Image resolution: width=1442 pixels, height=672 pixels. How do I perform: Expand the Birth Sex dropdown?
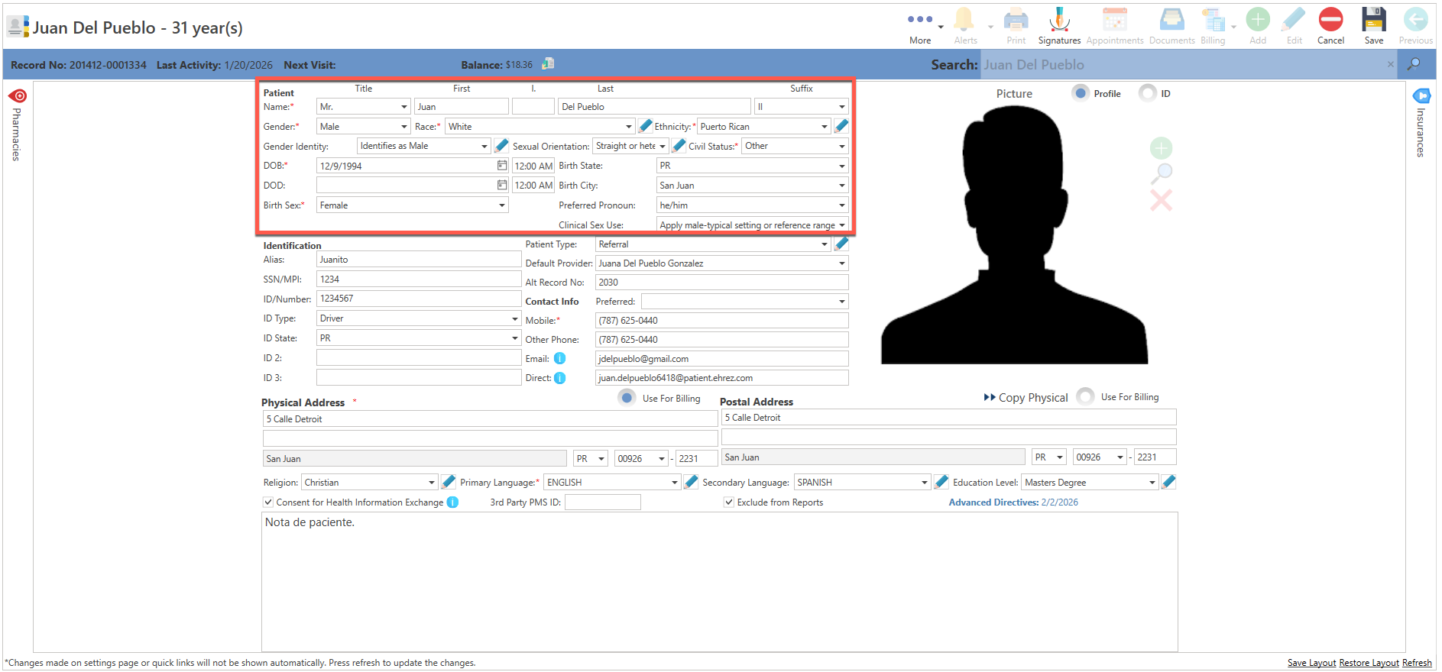(x=412, y=205)
